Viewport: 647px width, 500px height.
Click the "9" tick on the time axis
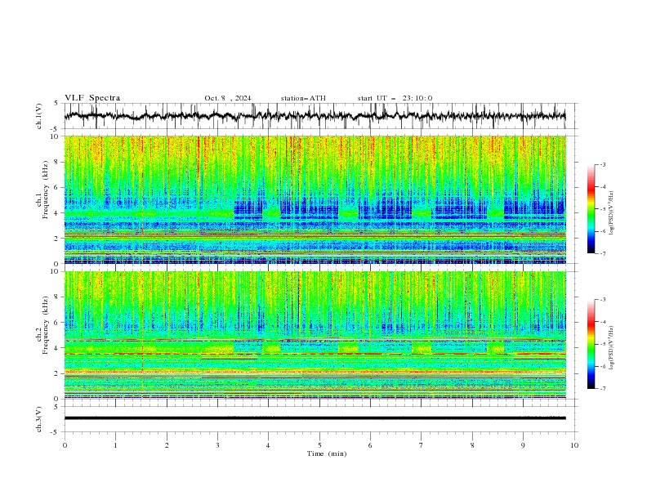(x=523, y=445)
